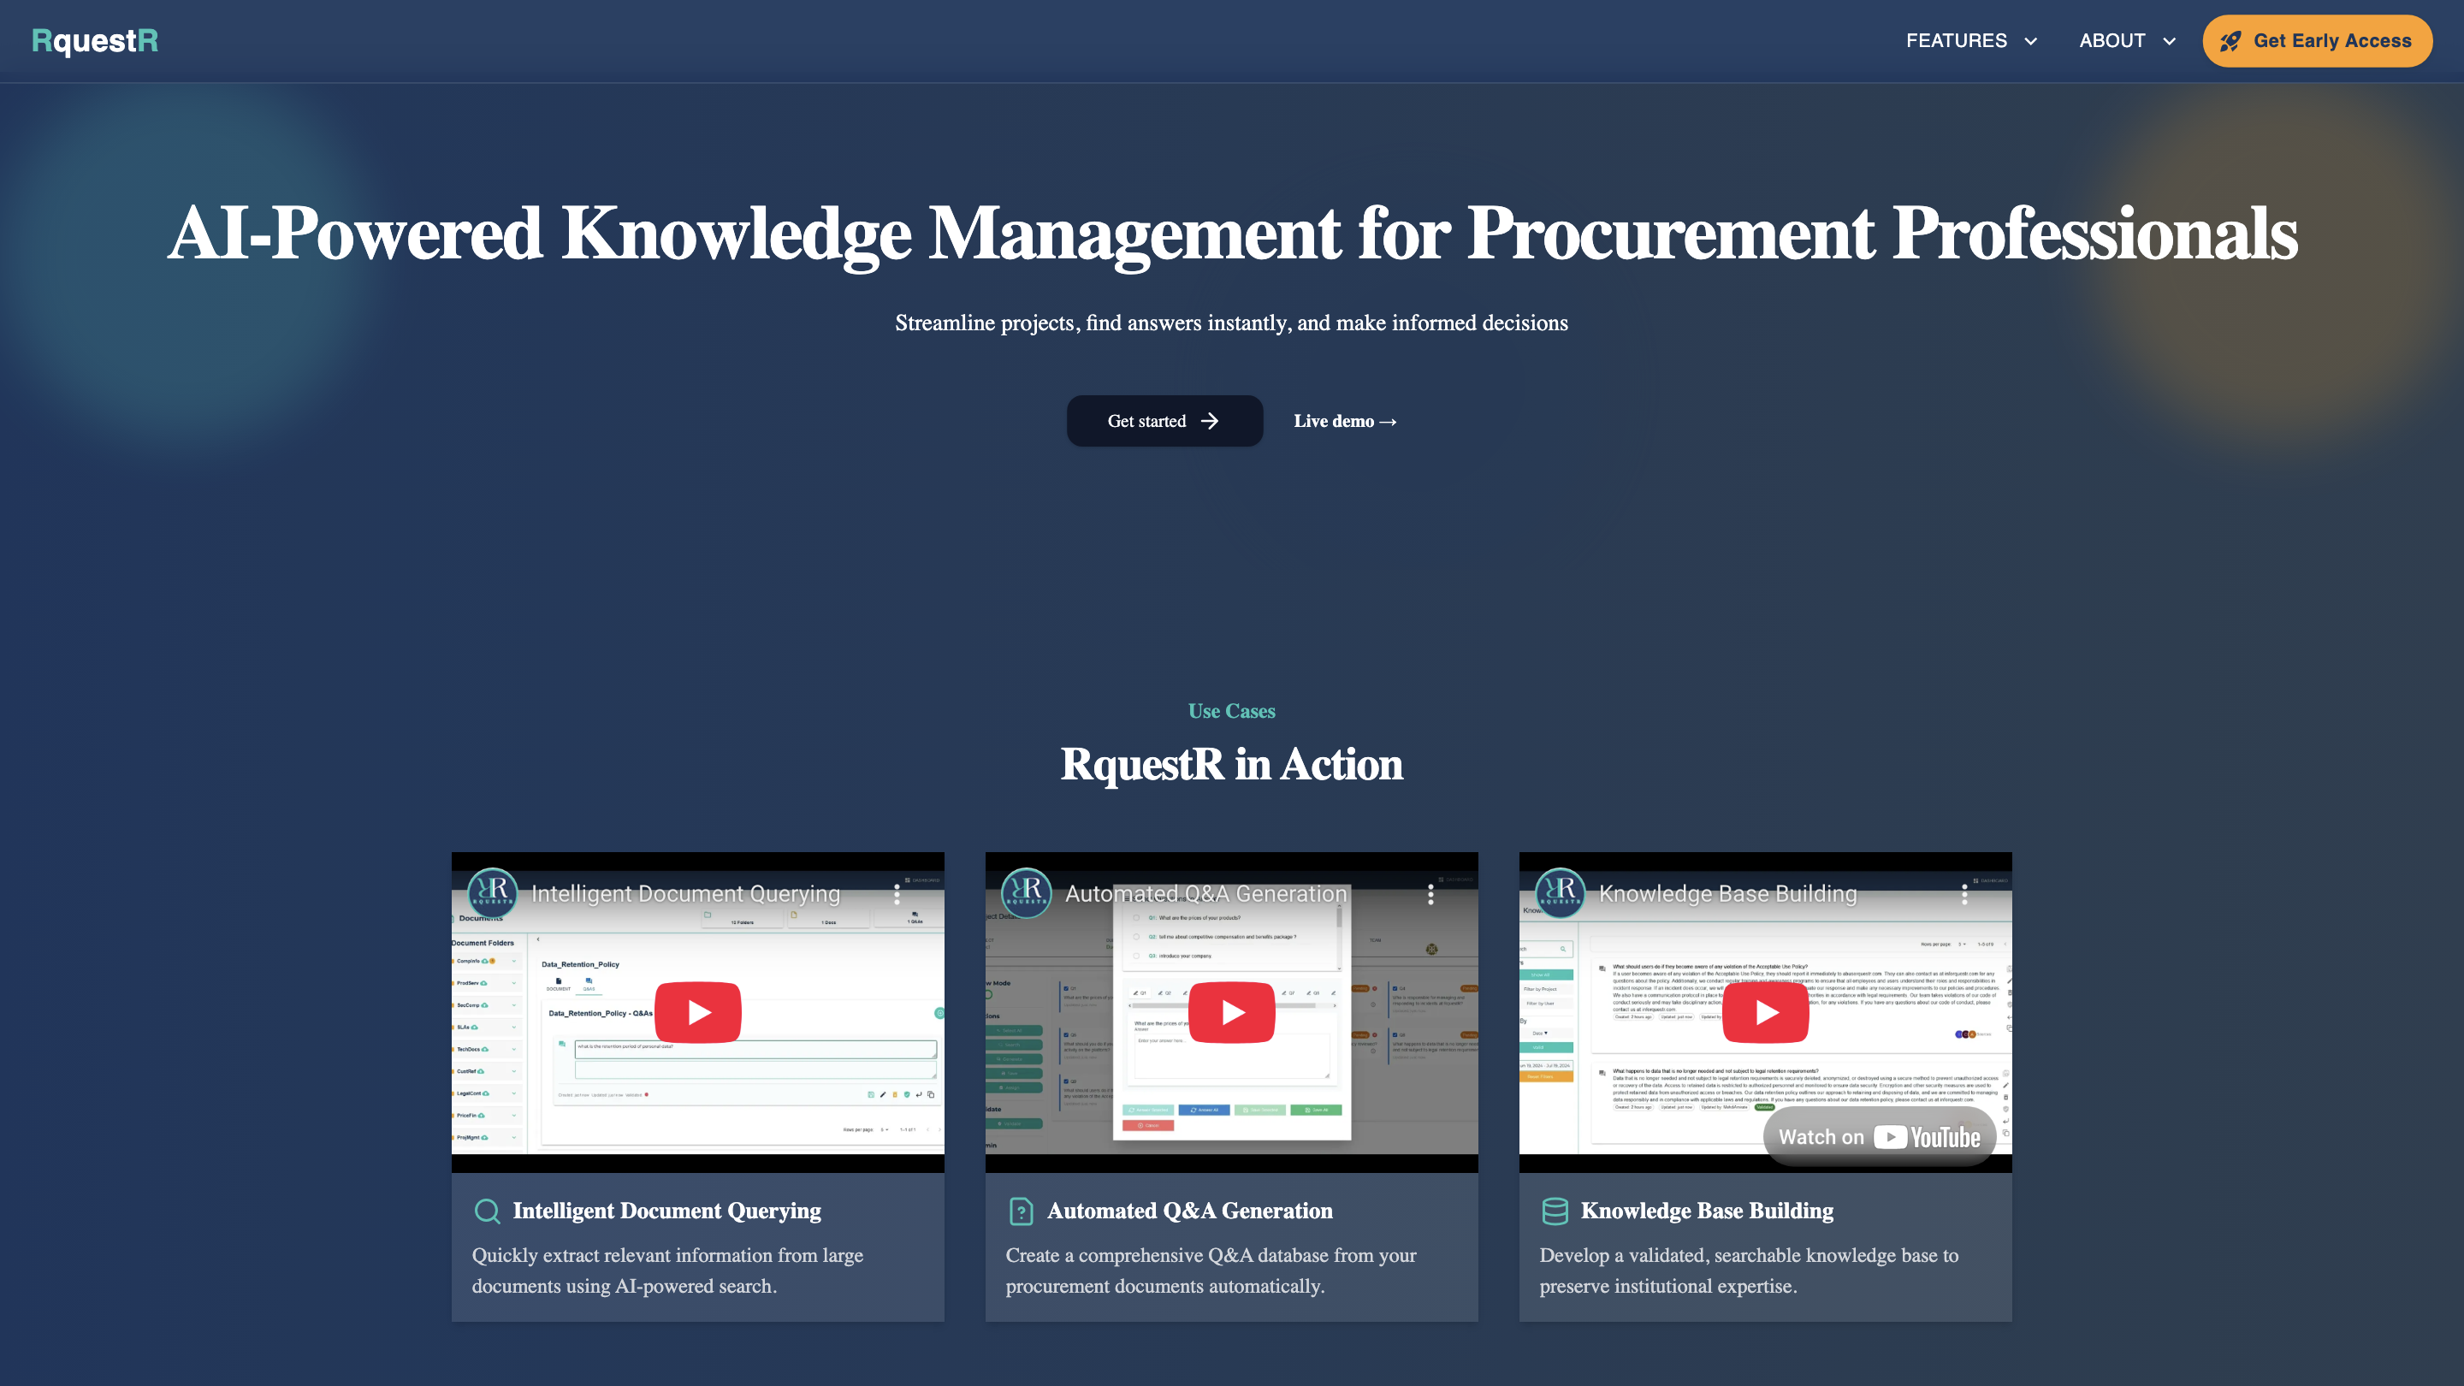Click the Automated Q&A Generation video title
Screen dimensions: 2464x1386
[1205, 893]
